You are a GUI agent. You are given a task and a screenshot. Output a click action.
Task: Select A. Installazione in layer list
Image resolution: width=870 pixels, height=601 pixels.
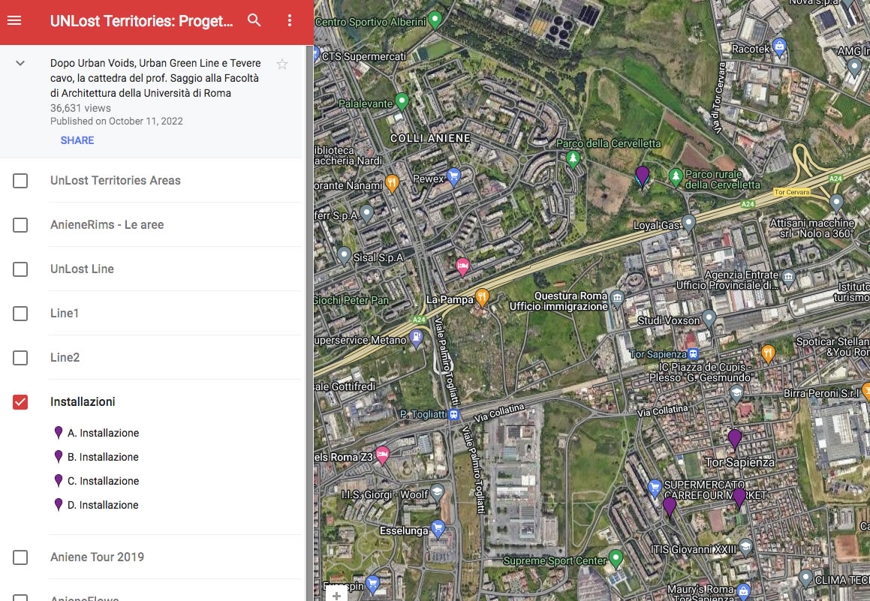tap(103, 433)
